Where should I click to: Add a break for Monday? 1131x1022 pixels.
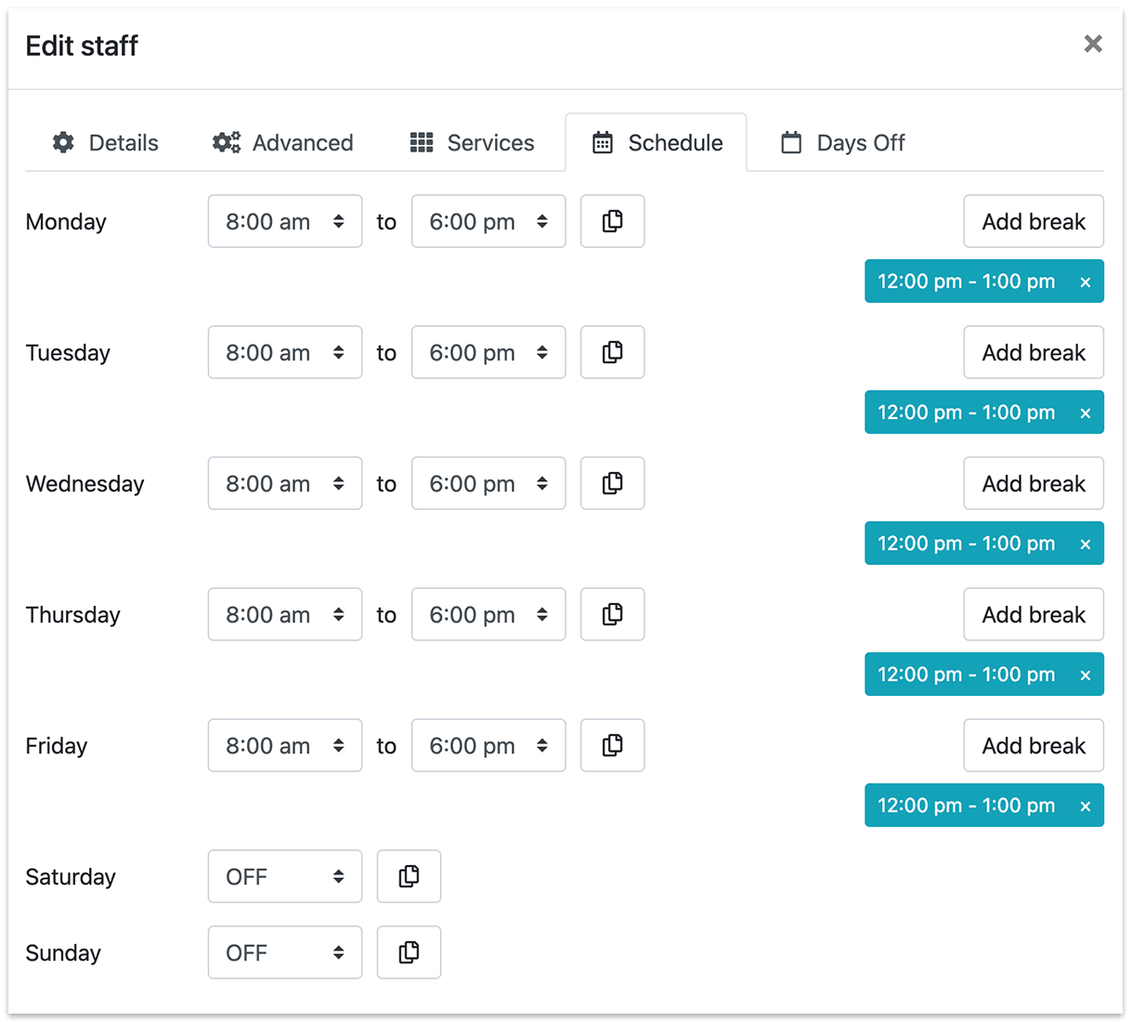[1033, 221]
